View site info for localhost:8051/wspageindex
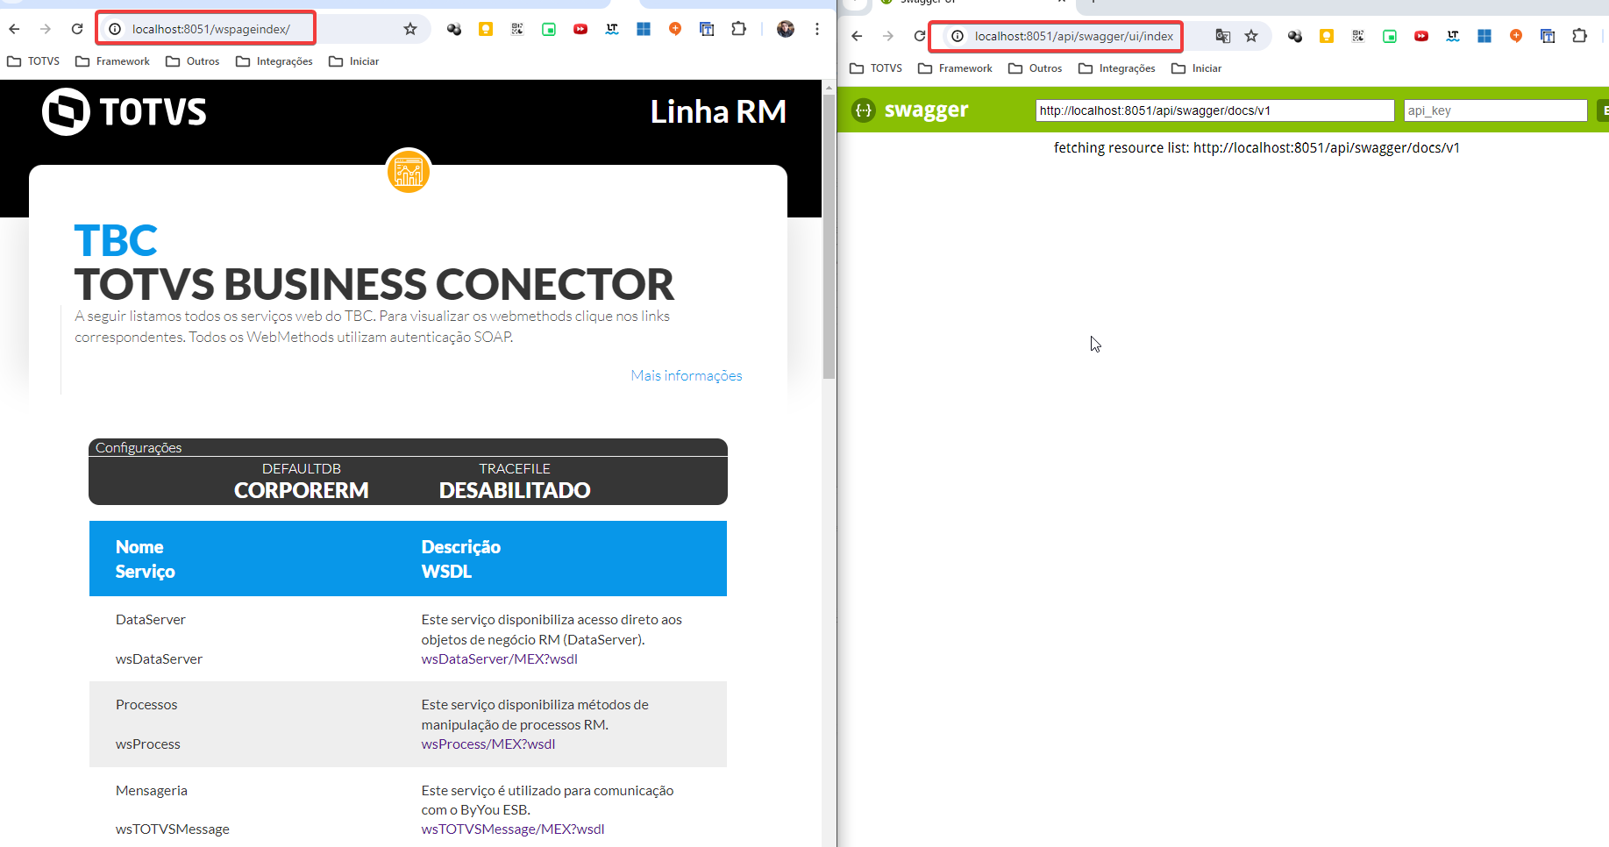The width and height of the screenshot is (1609, 847). pos(115,29)
